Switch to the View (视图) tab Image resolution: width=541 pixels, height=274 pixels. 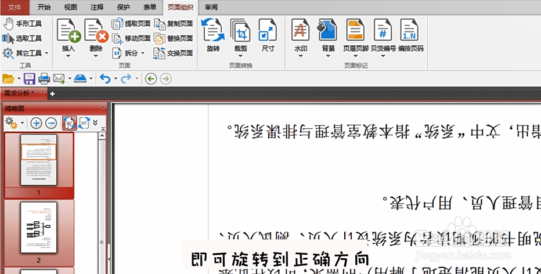click(x=70, y=7)
